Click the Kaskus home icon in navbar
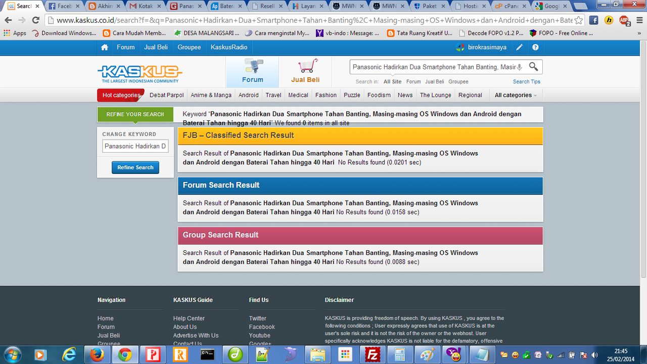This screenshot has width=647, height=364. [105, 47]
